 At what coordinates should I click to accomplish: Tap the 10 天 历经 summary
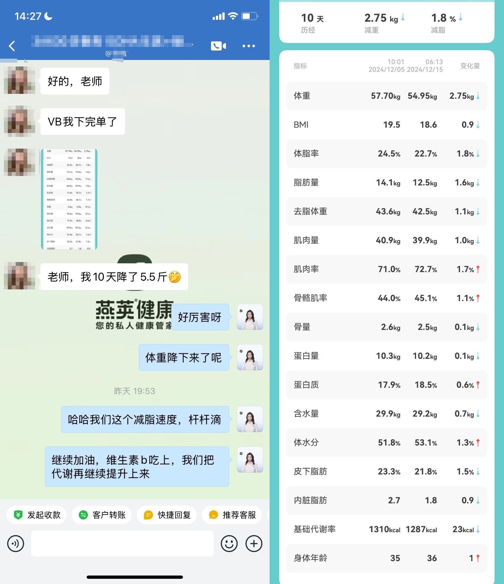(312, 23)
